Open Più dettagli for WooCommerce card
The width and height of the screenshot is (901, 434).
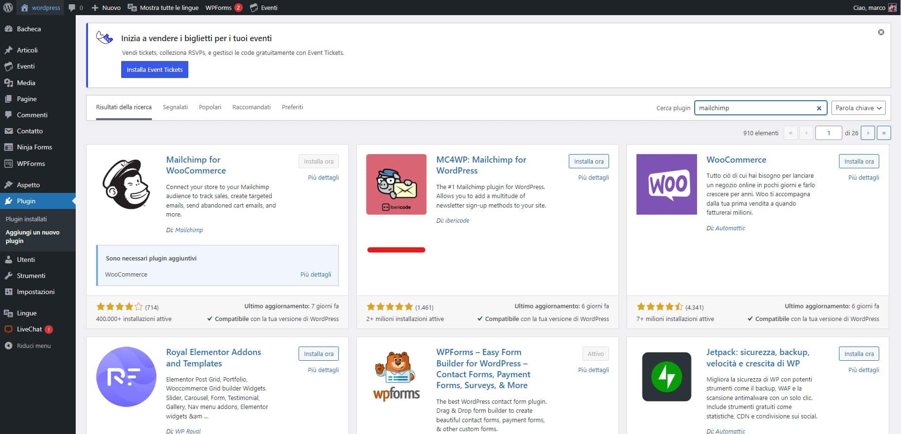tap(864, 178)
